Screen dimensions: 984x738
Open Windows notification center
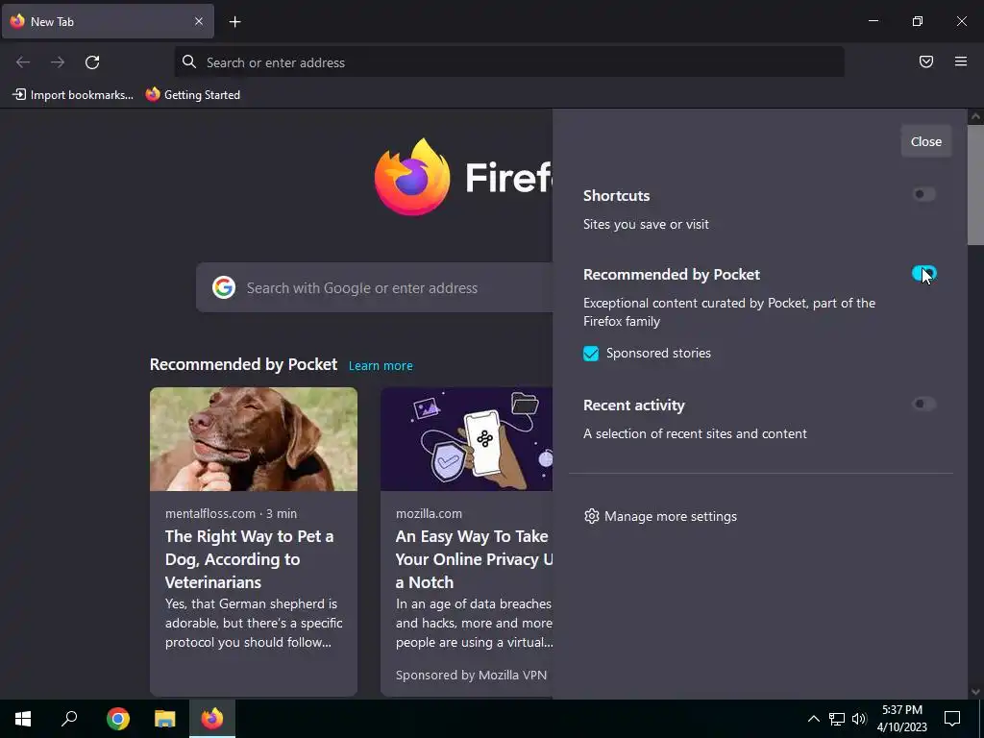(952, 719)
